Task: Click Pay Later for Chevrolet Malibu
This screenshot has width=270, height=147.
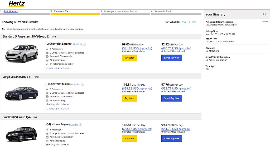Action: click(129, 98)
